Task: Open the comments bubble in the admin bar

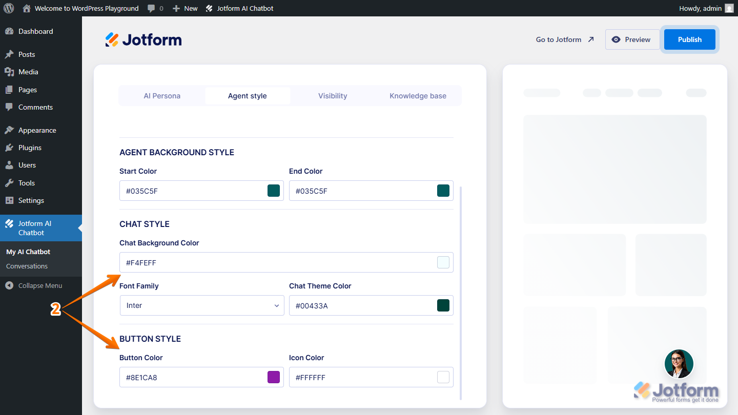Action: [152, 9]
